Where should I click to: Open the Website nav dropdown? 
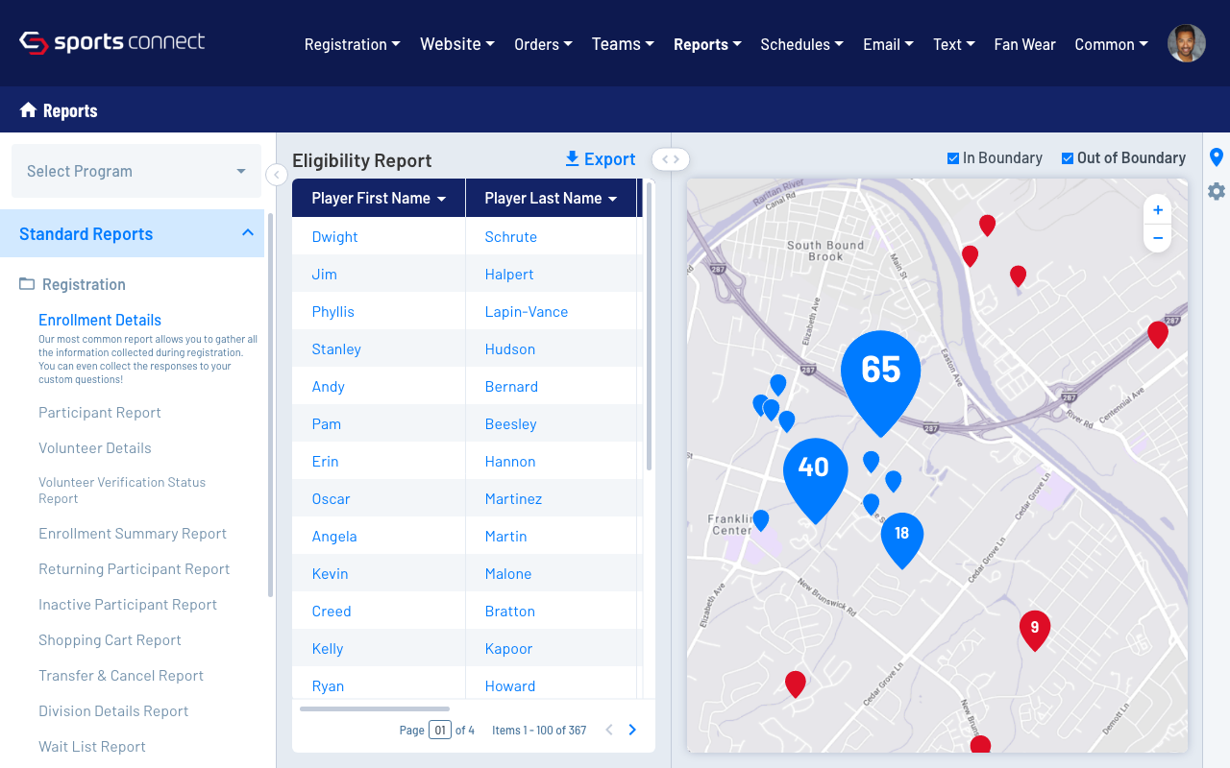coord(457,44)
